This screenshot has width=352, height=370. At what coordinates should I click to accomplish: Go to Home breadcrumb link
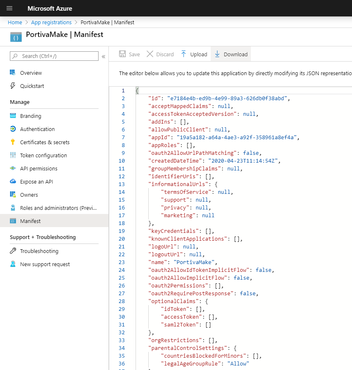click(15, 22)
